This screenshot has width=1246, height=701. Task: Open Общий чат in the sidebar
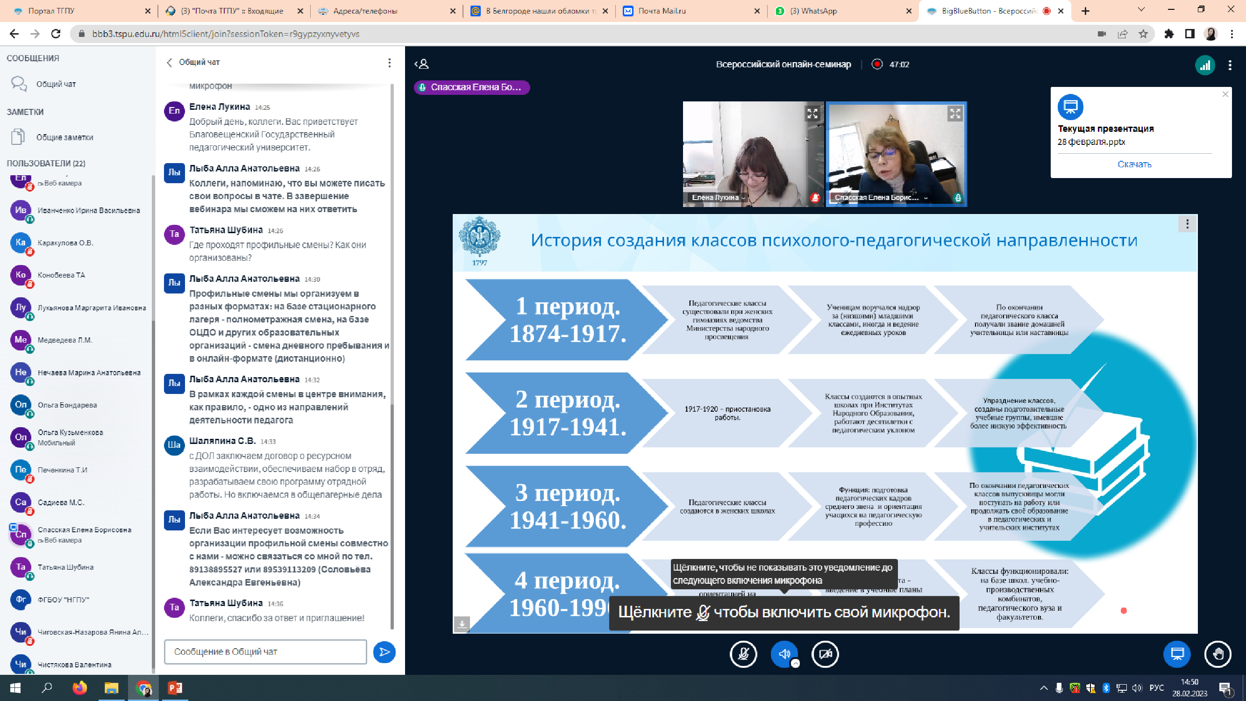click(56, 84)
